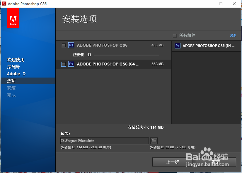Toggle the ADOBE PHOTOSHOP CS6 486 MB checkbox
Viewport: 242px width, 173px height.
(64, 45)
